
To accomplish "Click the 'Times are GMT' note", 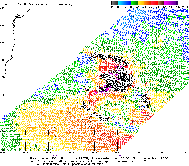I will point(52,161).
